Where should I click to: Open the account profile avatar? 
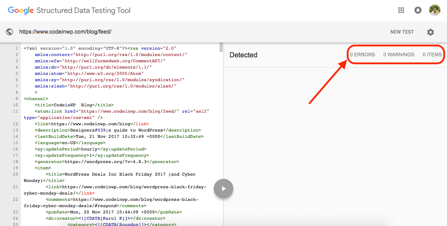point(435,10)
